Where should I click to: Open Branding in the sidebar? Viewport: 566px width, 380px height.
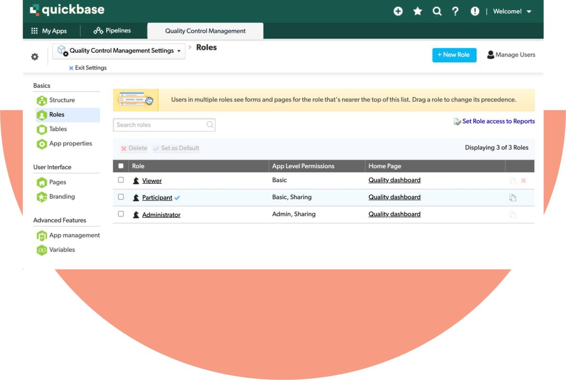pos(62,197)
